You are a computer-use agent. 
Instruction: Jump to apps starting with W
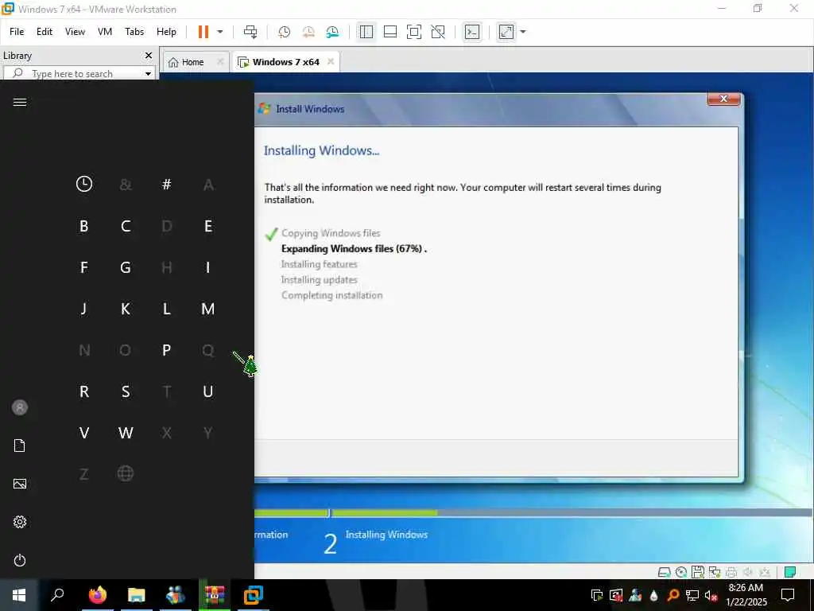[126, 433]
